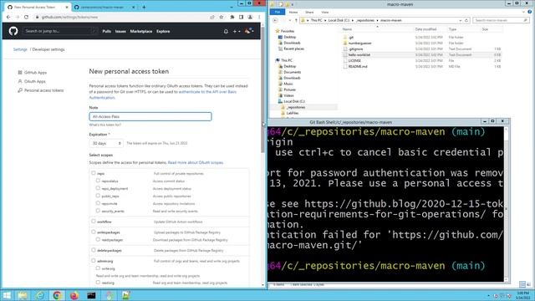
Task: Open the View ribbon tab in Explorer
Action: tap(325, 13)
